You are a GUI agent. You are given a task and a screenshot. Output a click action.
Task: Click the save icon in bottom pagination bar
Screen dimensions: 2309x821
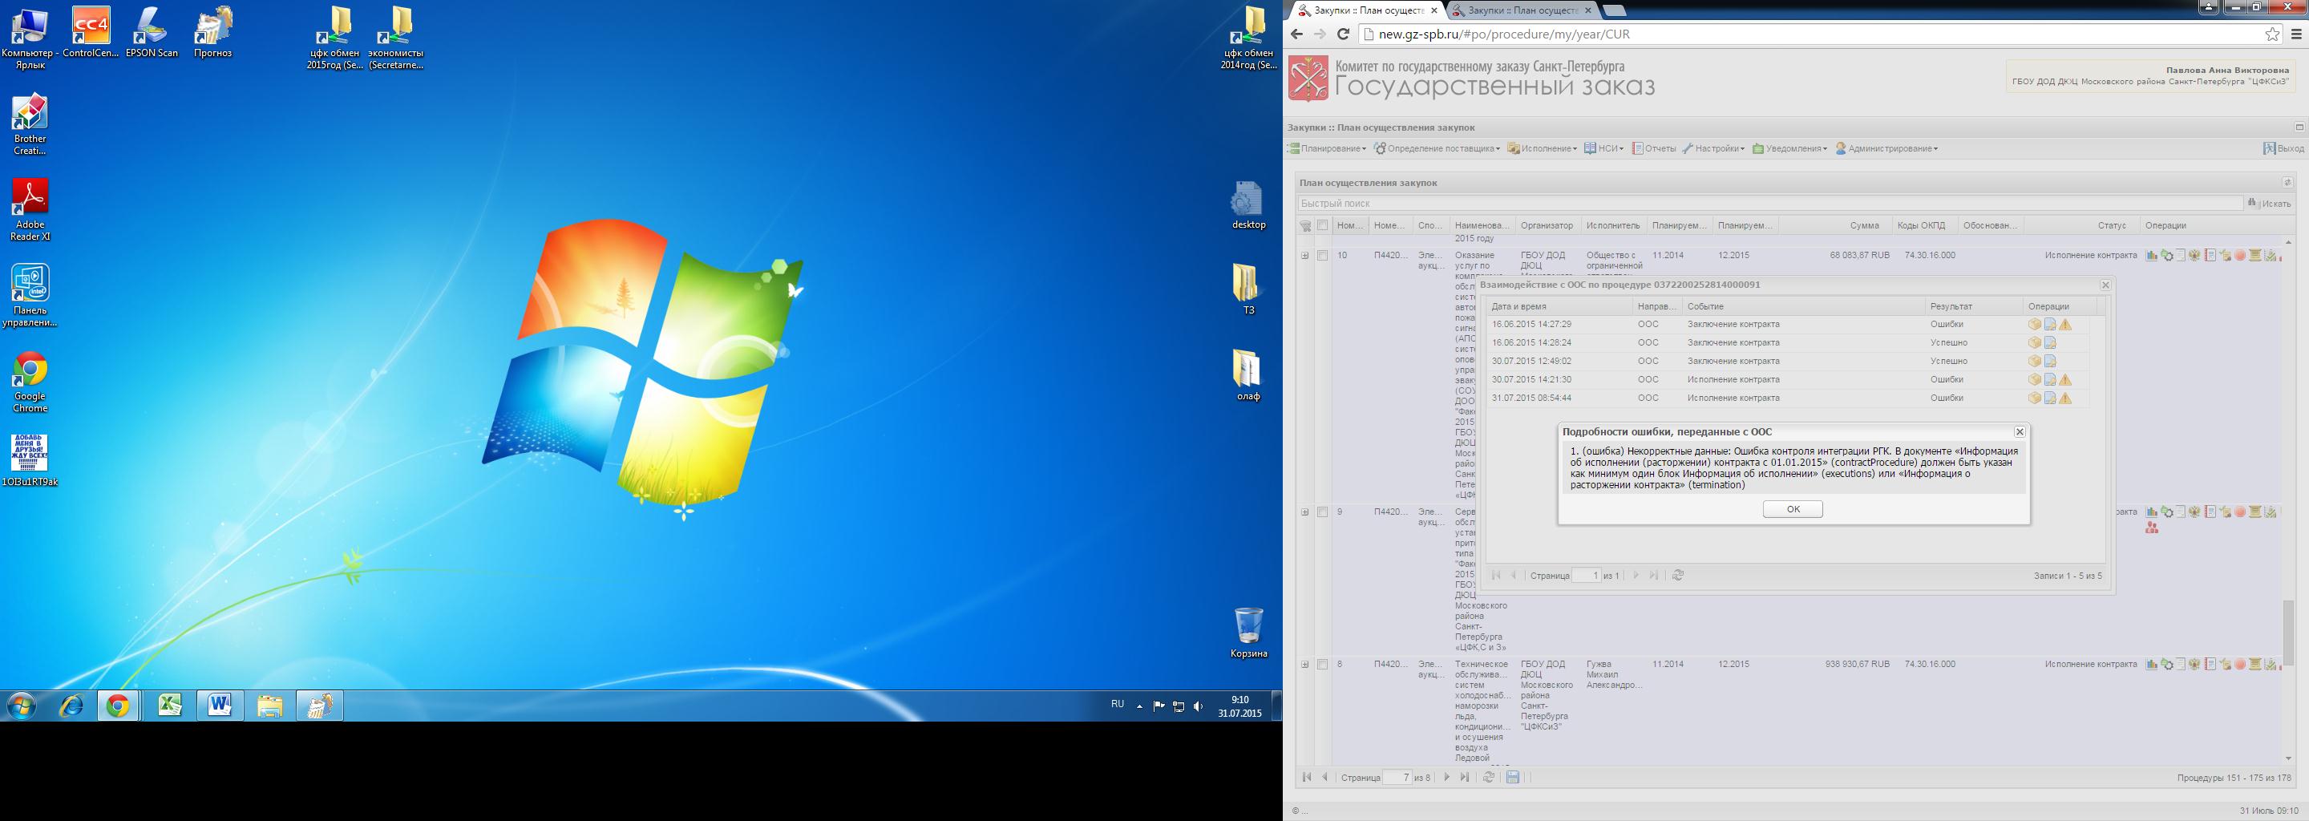(1513, 777)
